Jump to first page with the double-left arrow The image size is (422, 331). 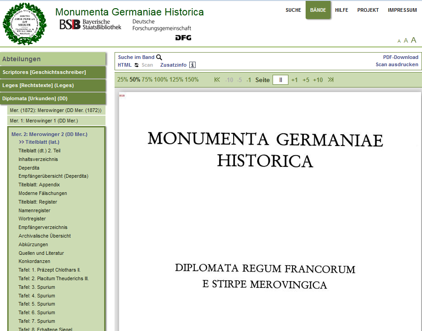click(x=217, y=80)
